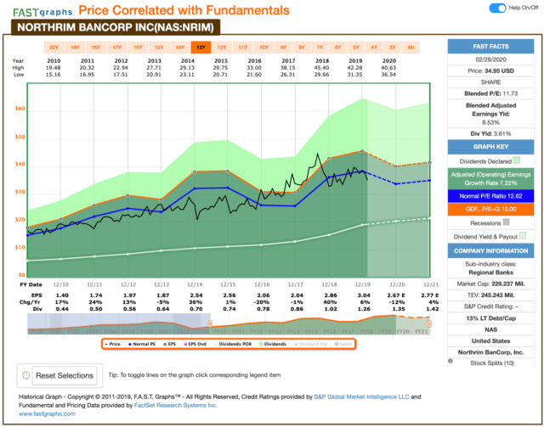544x427 pixels.
Task: Open the FactSet Research Systems Inc. link
Action: [x=176, y=405]
